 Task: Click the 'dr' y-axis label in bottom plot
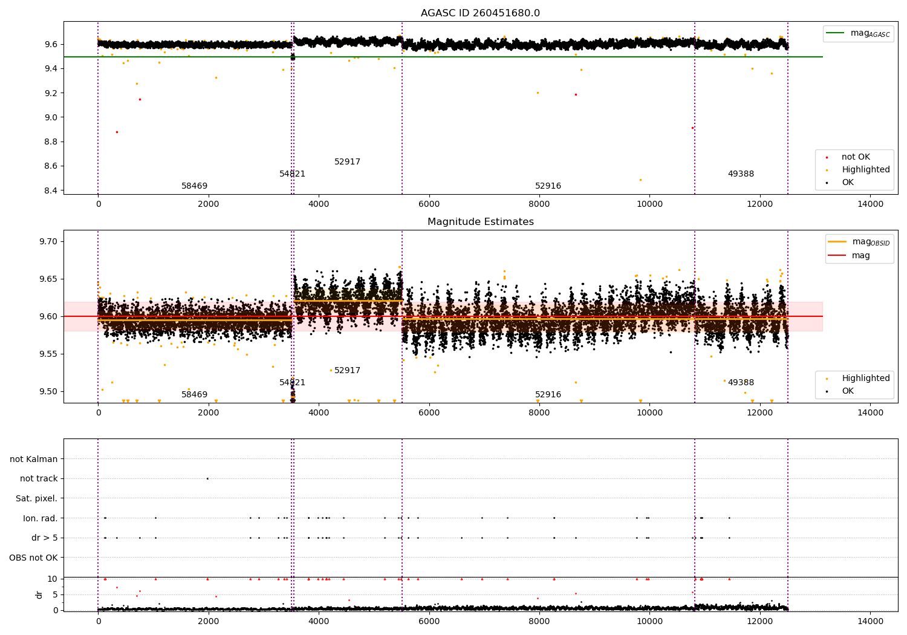tap(39, 595)
